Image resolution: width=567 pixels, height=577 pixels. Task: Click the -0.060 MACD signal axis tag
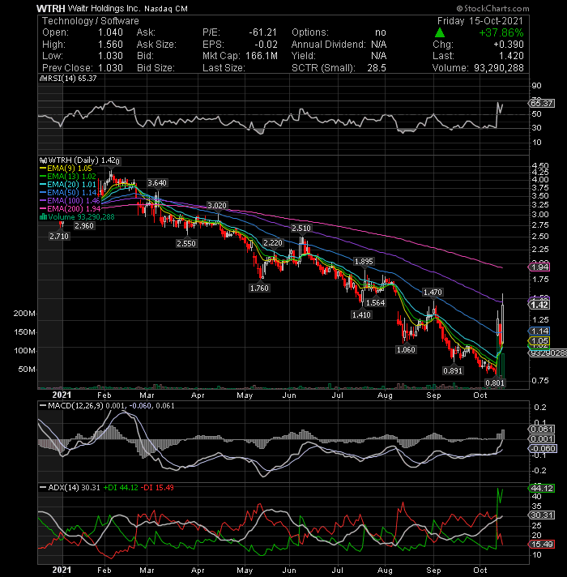(543, 449)
